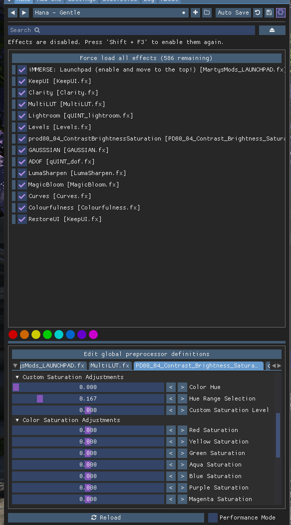Decrease Hue Range Selection with <
The image size is (291, 525).
coord(171,399)
